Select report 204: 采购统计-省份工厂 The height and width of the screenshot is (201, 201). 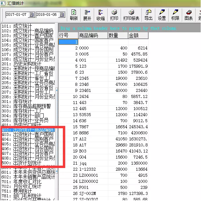pyautogui.click(x=28, y=78)
